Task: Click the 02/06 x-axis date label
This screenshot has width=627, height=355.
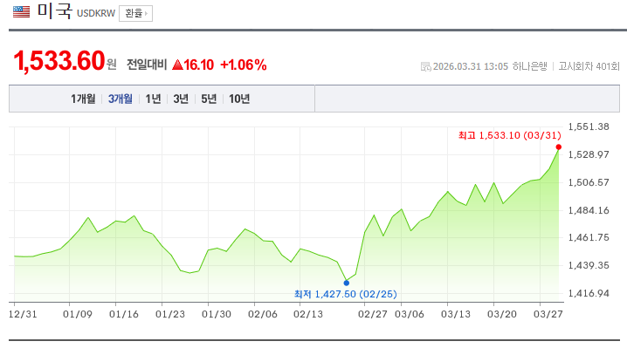Action: (263, 314)
